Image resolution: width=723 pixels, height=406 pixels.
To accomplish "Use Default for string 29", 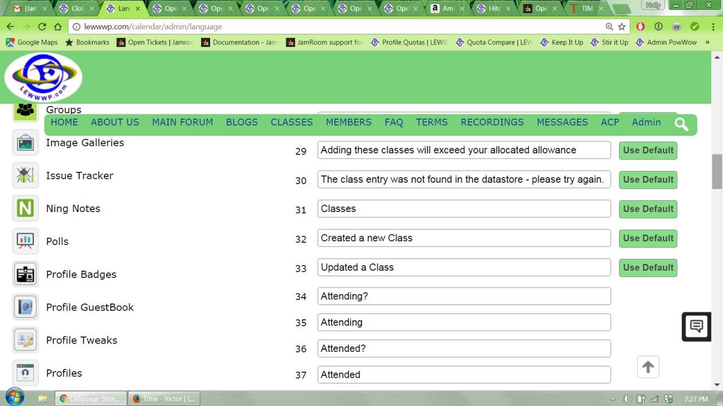I will coord(648,151).
